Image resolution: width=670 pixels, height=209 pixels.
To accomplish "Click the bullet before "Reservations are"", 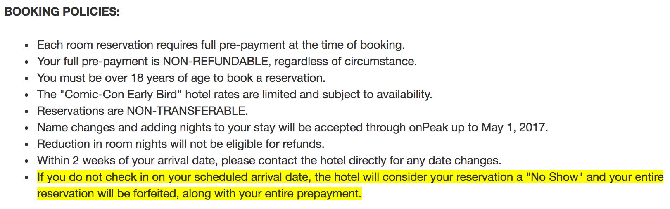I will (27, 112).
